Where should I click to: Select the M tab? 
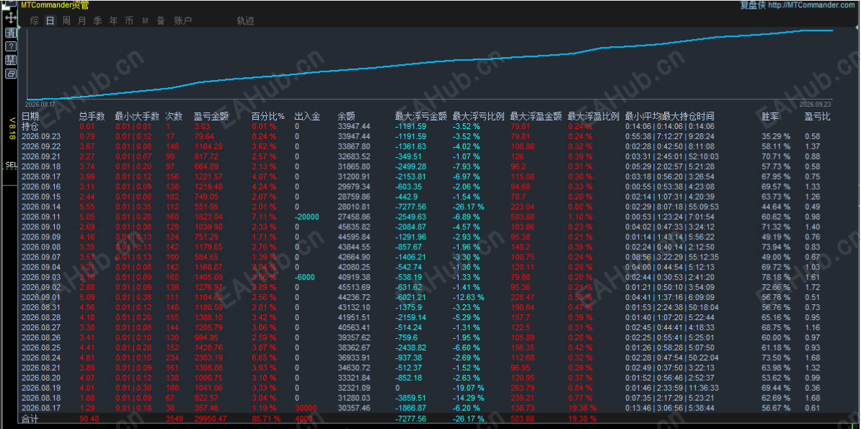pyautogui.click(x=146, y=21)
